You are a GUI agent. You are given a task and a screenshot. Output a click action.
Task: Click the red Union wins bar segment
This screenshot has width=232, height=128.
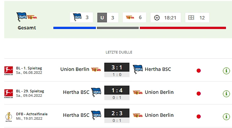pyautogui.click(x=183, y=28)
